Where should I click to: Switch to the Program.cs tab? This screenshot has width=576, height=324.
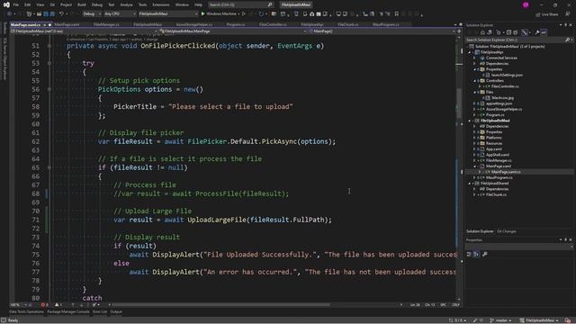pyautogui.click(x=236, y=24)
